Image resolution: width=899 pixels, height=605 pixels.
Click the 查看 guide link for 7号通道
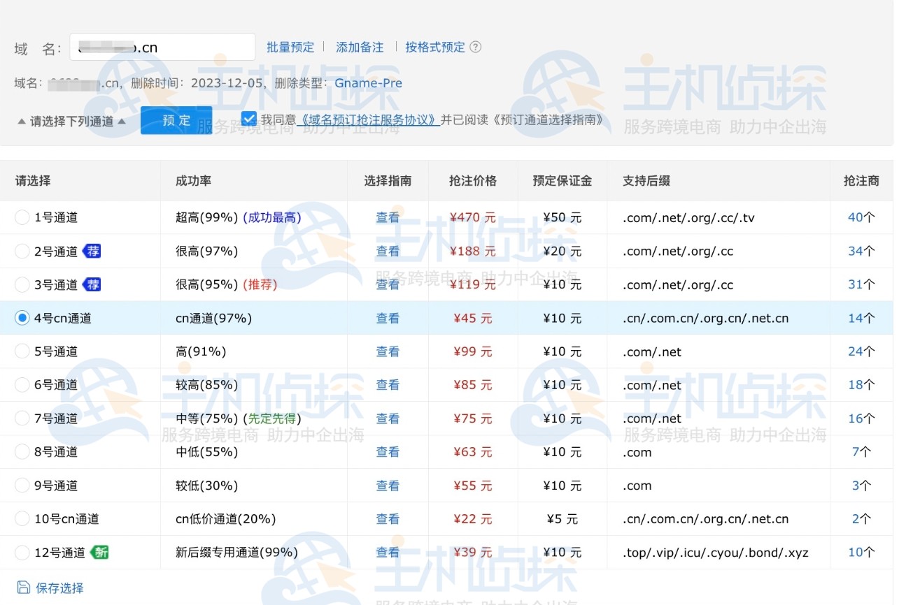pyautogui.click(x=388, y=418)
